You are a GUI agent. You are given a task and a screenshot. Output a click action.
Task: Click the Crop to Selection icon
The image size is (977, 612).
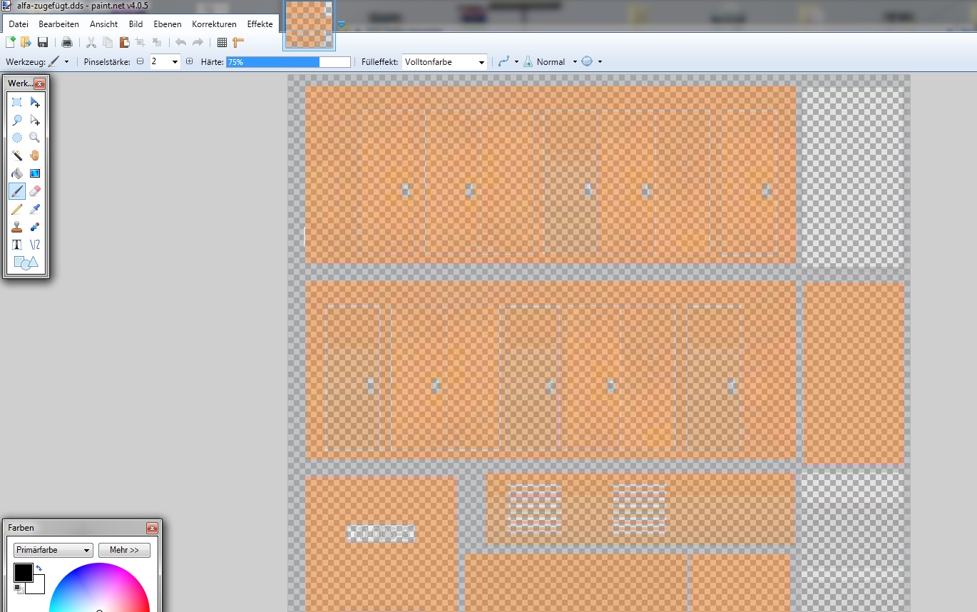[140, 42]
